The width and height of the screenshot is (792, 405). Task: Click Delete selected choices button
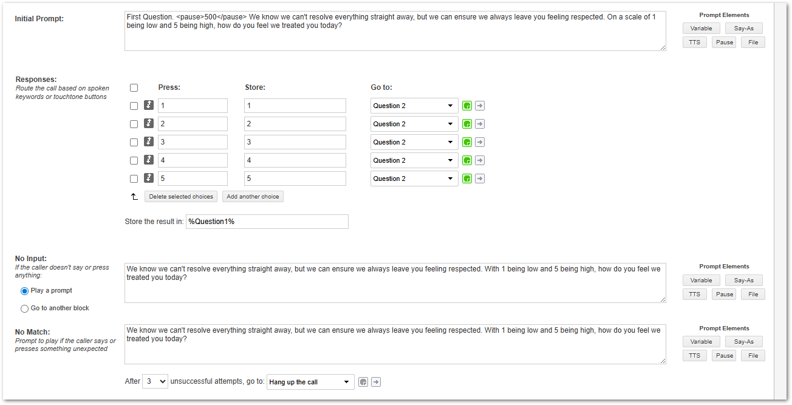[181, 197]
